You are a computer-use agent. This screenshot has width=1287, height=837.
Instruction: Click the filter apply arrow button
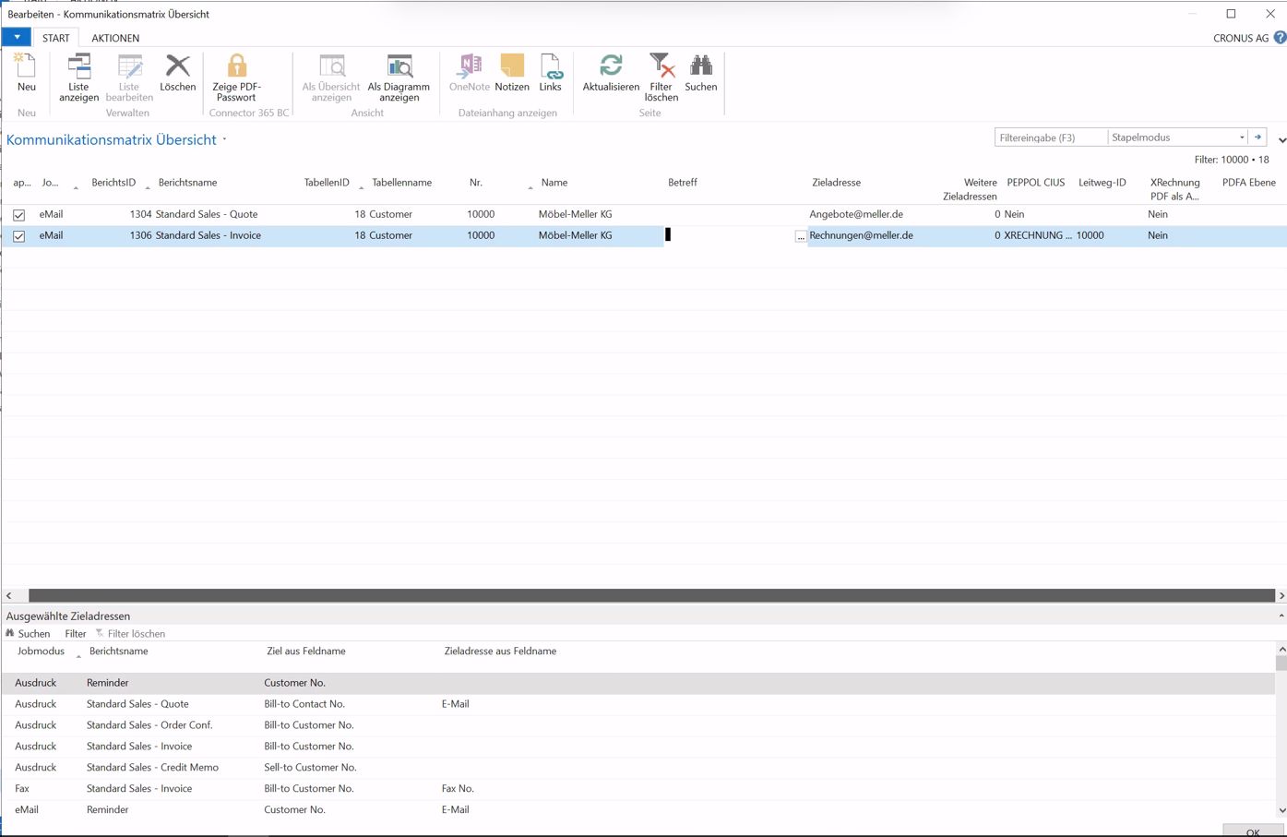(x=1257, y=138)
